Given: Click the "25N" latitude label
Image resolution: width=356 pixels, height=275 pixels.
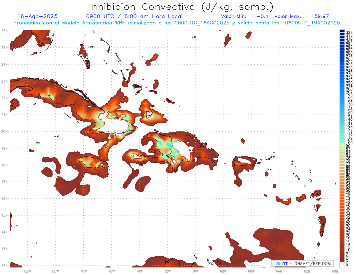Looking at the screenshot, I should pyautogui.click(x=4, y=47).
